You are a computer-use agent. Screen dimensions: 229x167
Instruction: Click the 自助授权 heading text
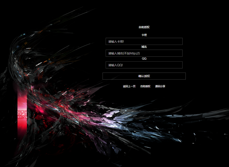[x=144, y=27]
